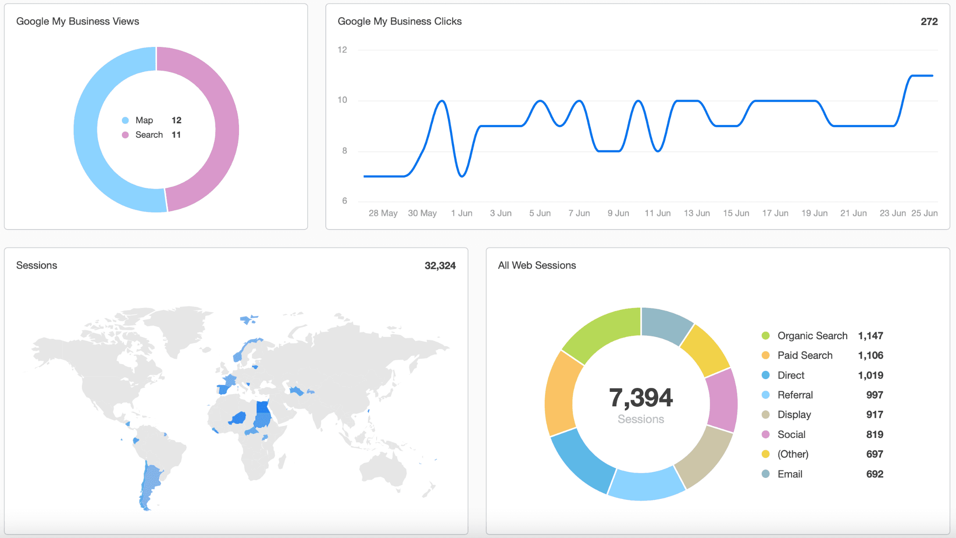Click the Search legend color dot
This screenshot has height=538, width=956.
click(125, 135)
